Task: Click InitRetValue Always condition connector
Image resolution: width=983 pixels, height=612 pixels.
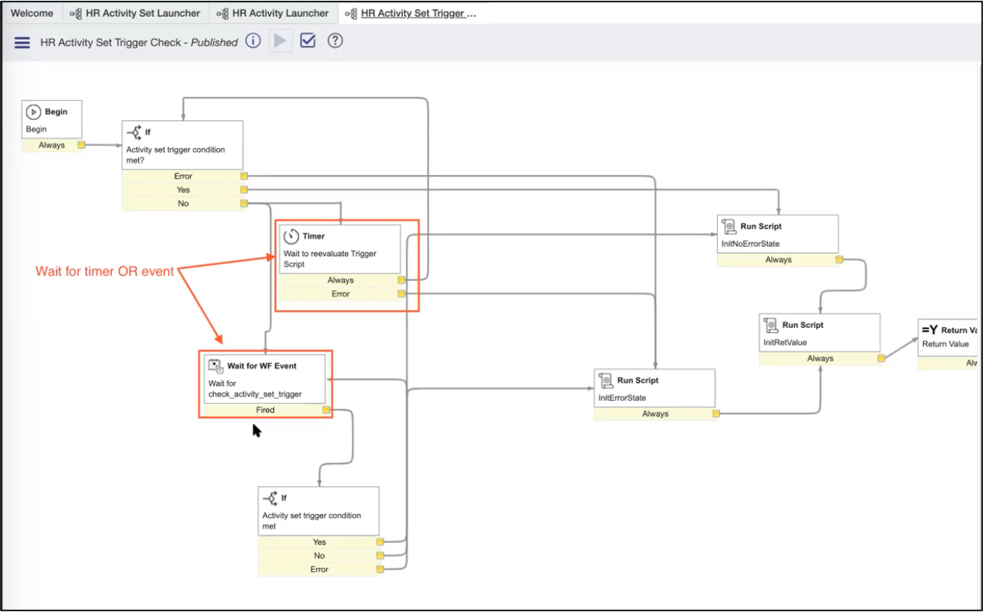Action: [881, 359]
